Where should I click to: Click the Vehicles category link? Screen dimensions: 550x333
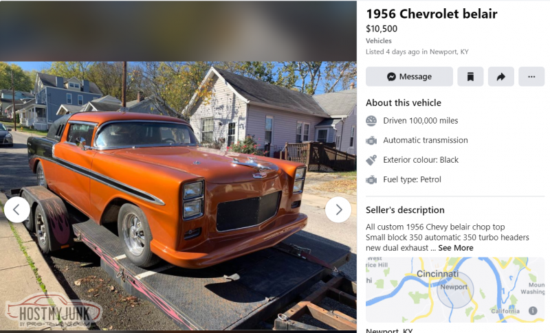pyautogui.click(x=379, y=41)
